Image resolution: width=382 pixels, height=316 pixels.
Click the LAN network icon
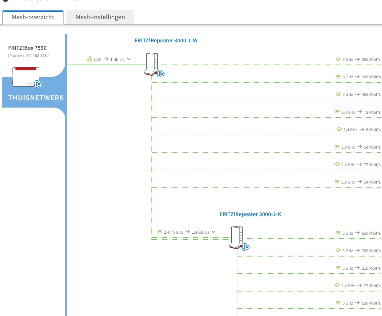(x=90, y=59)
